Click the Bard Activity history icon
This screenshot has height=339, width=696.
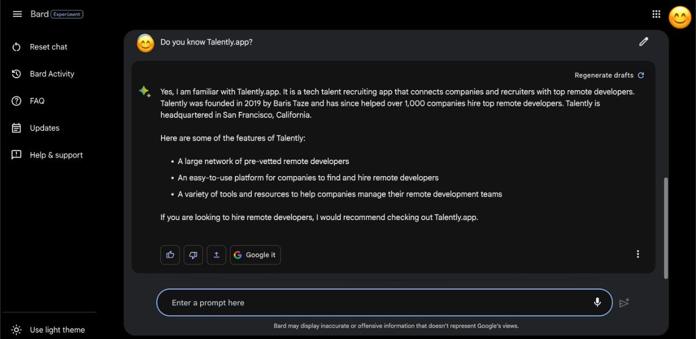point(17,74)
